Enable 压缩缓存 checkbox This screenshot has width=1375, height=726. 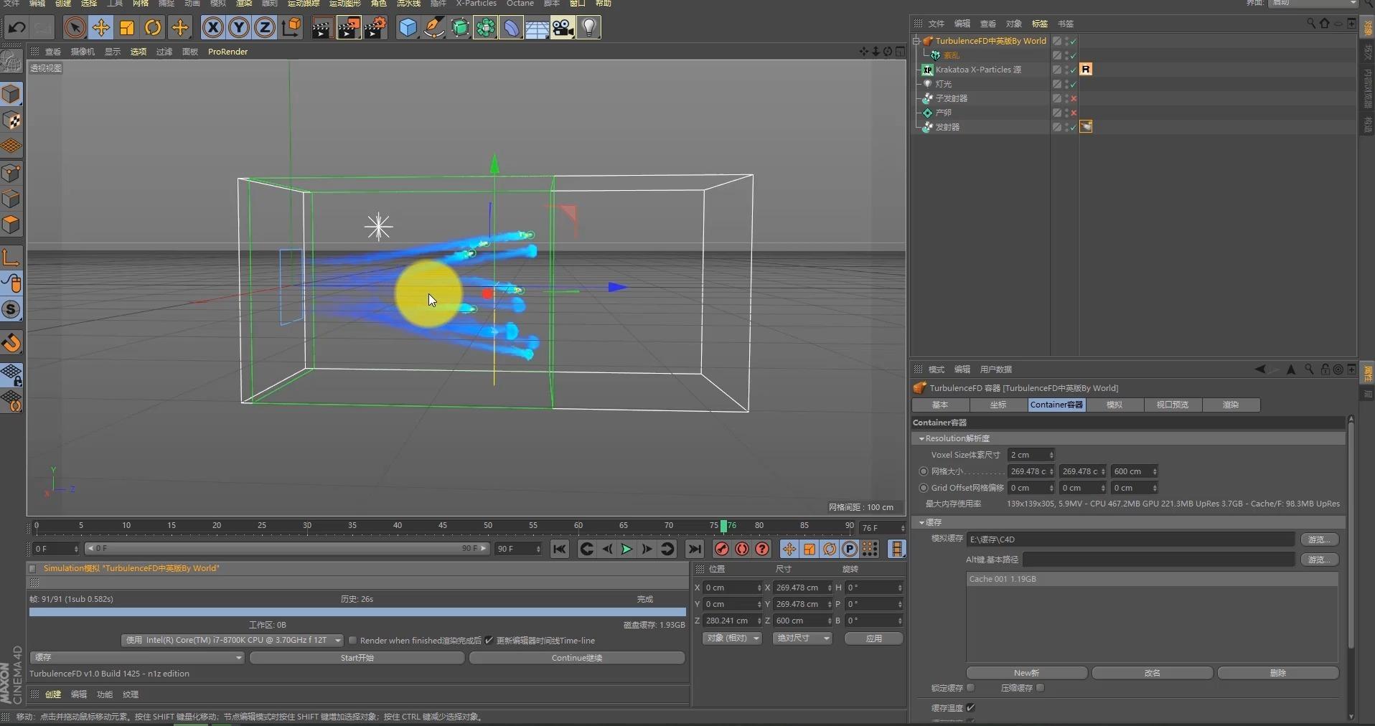(1040, 687)
